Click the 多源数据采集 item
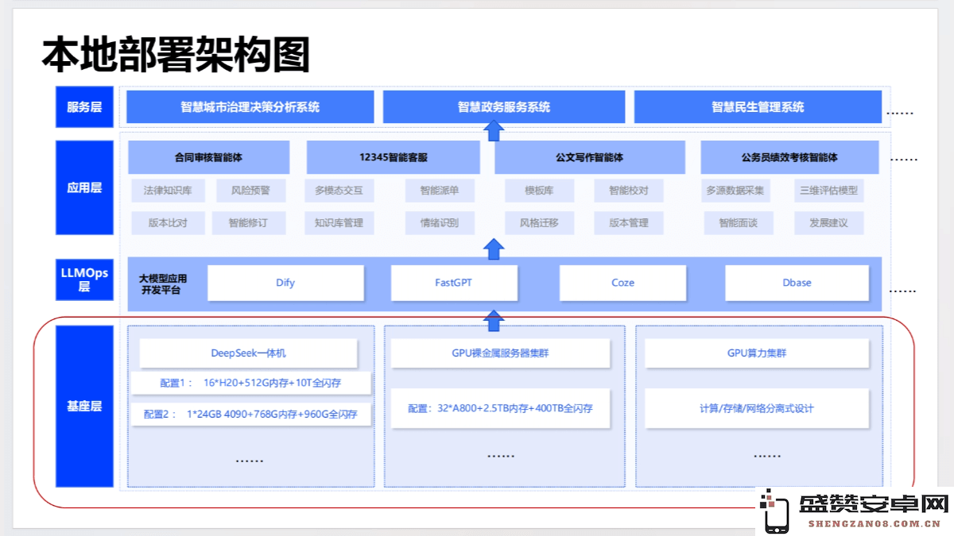This screenshot has height=536, width=954. click(x=738, y=191)
